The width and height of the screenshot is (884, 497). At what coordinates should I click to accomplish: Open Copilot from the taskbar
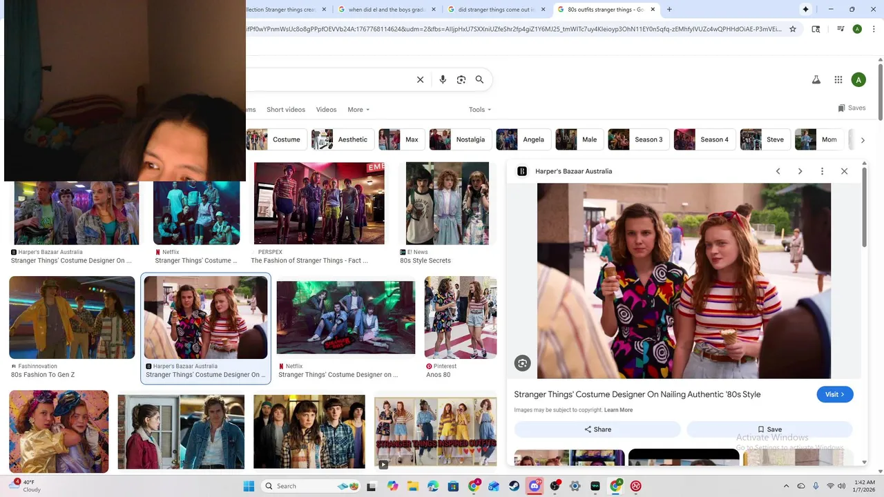(392, 486)
